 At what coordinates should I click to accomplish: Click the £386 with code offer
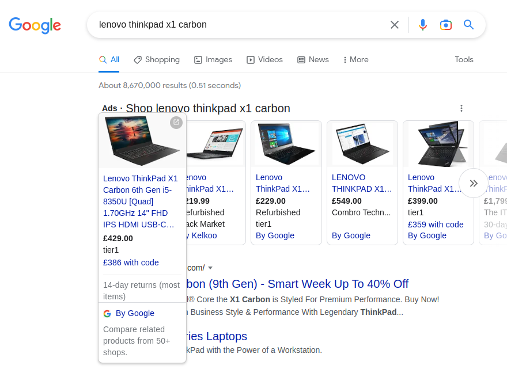(x=131, y=263)
